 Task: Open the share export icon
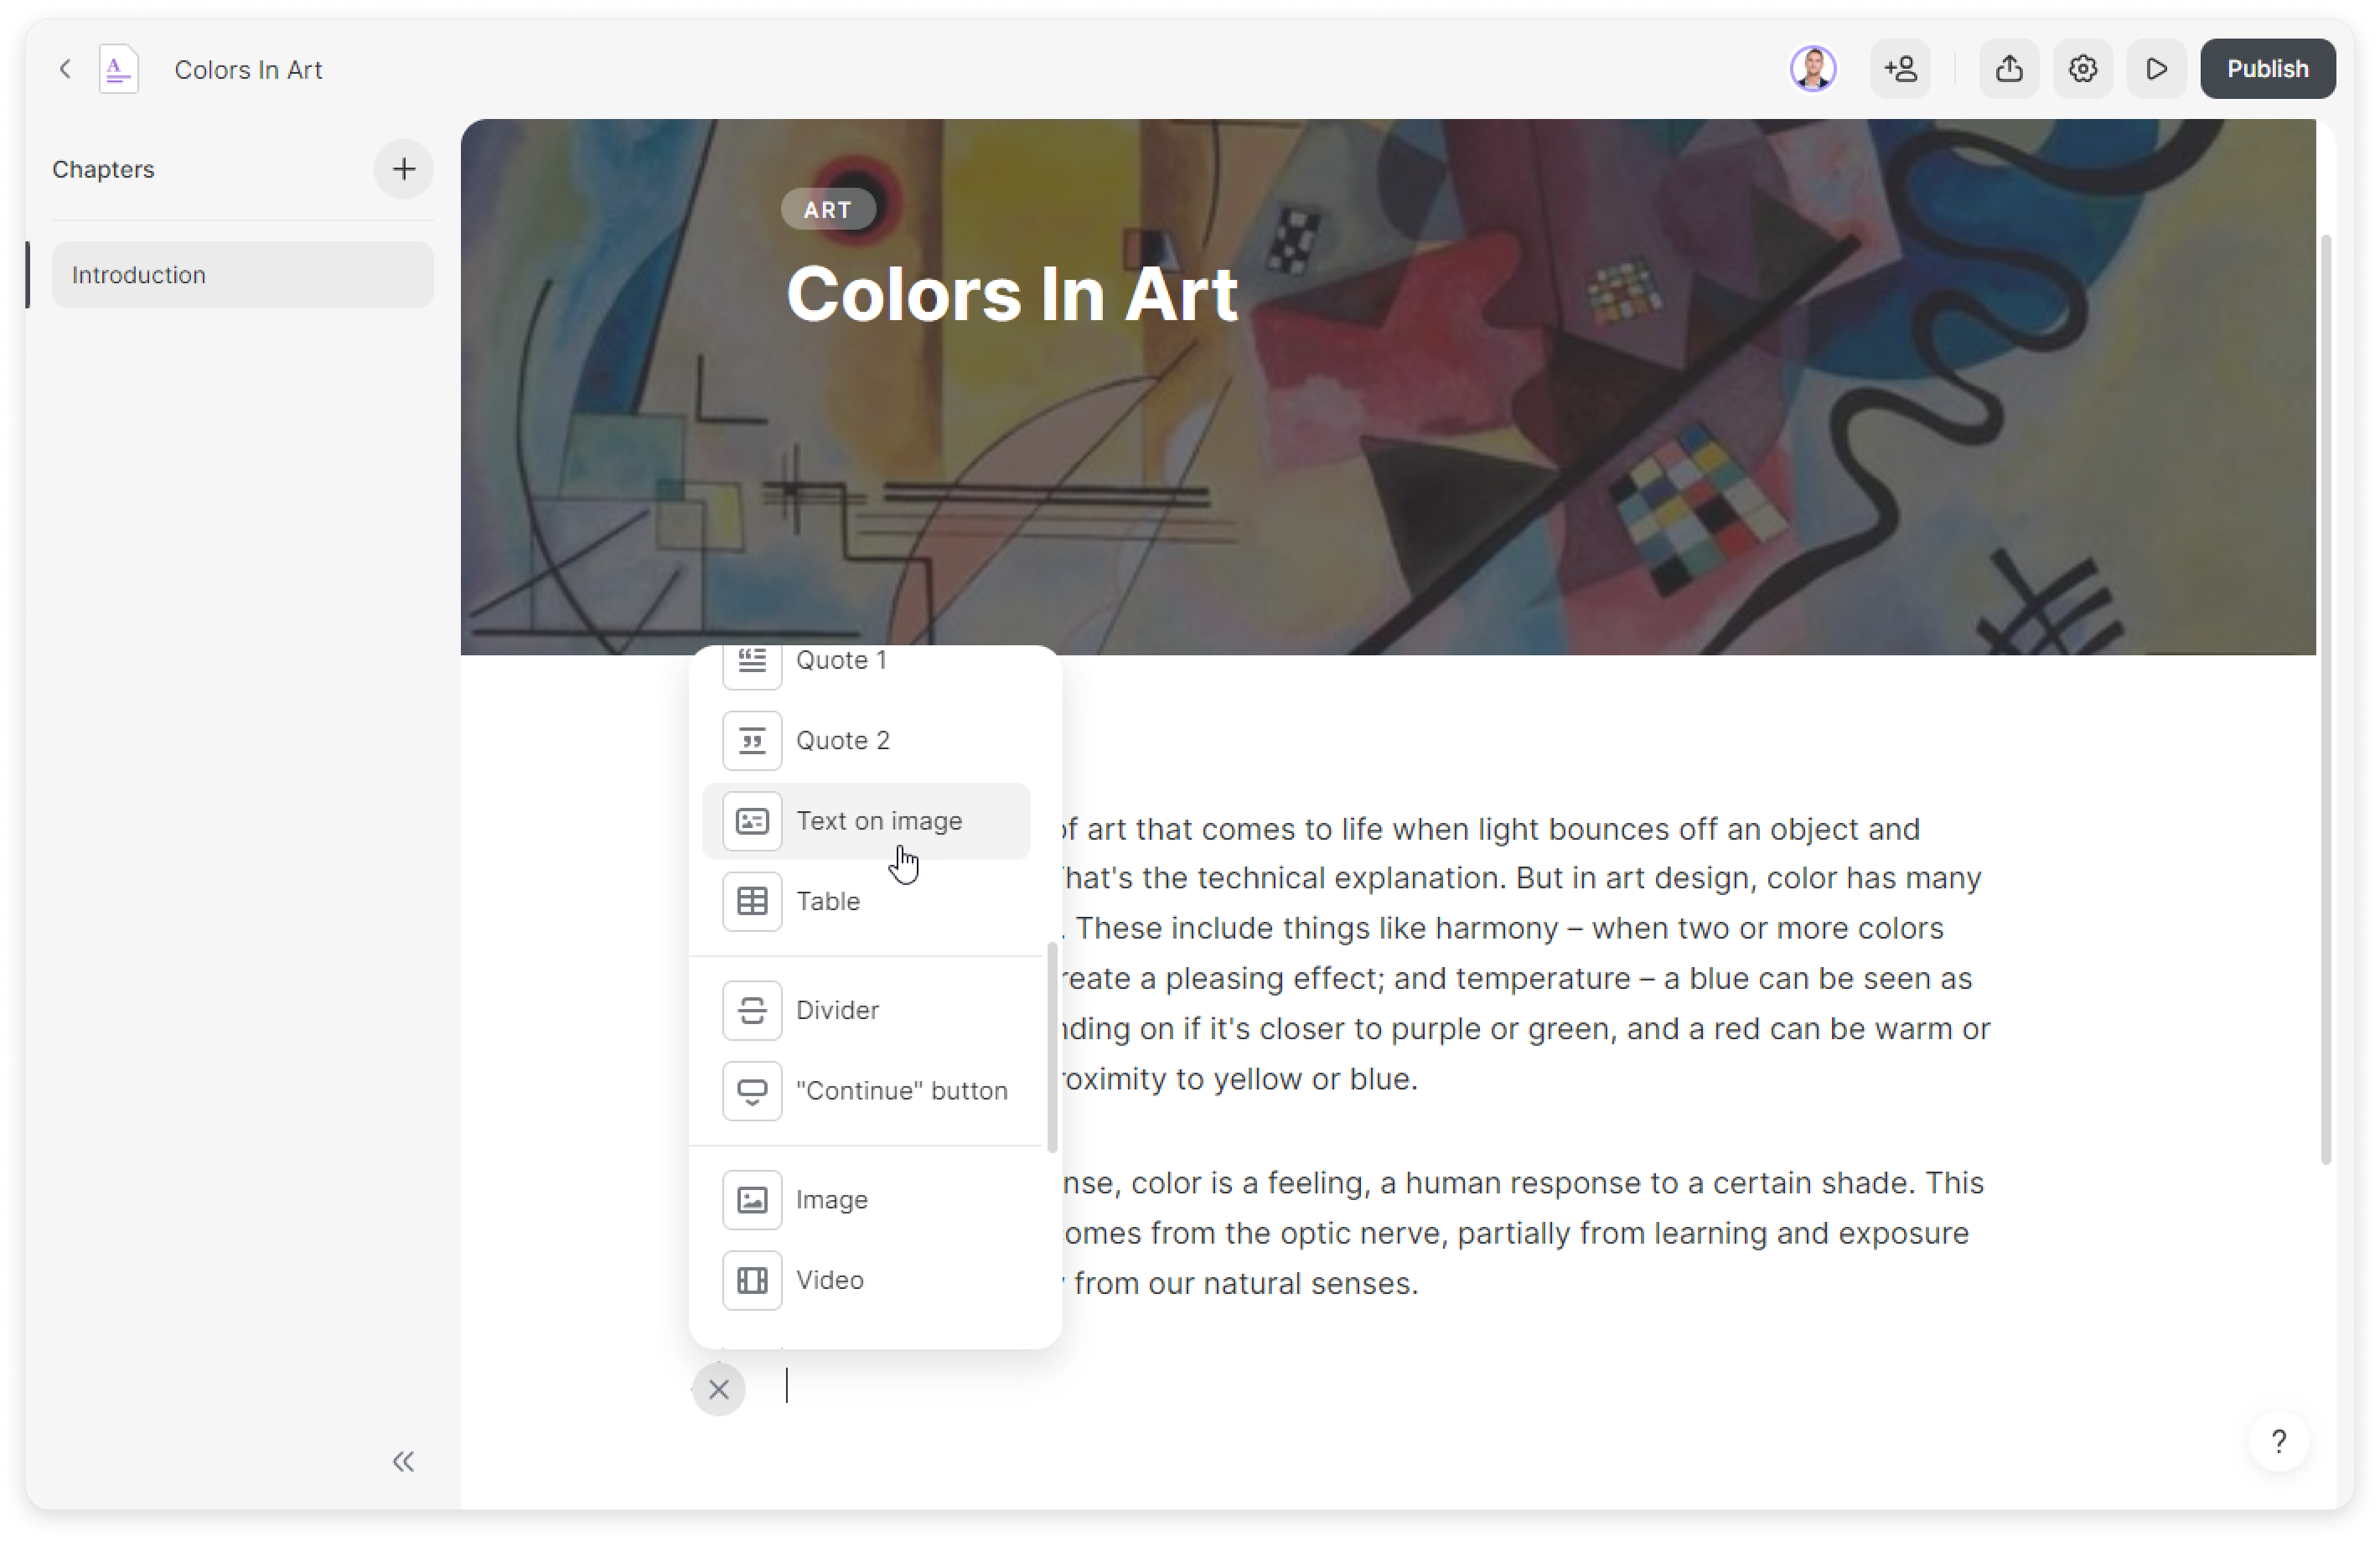pyautogui.click(x=2009, y=69)
